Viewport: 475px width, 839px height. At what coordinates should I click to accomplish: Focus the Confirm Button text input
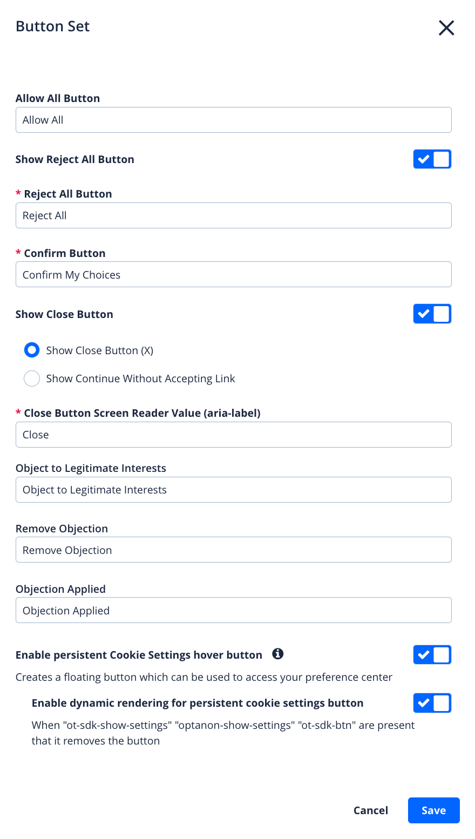(233, 275)
